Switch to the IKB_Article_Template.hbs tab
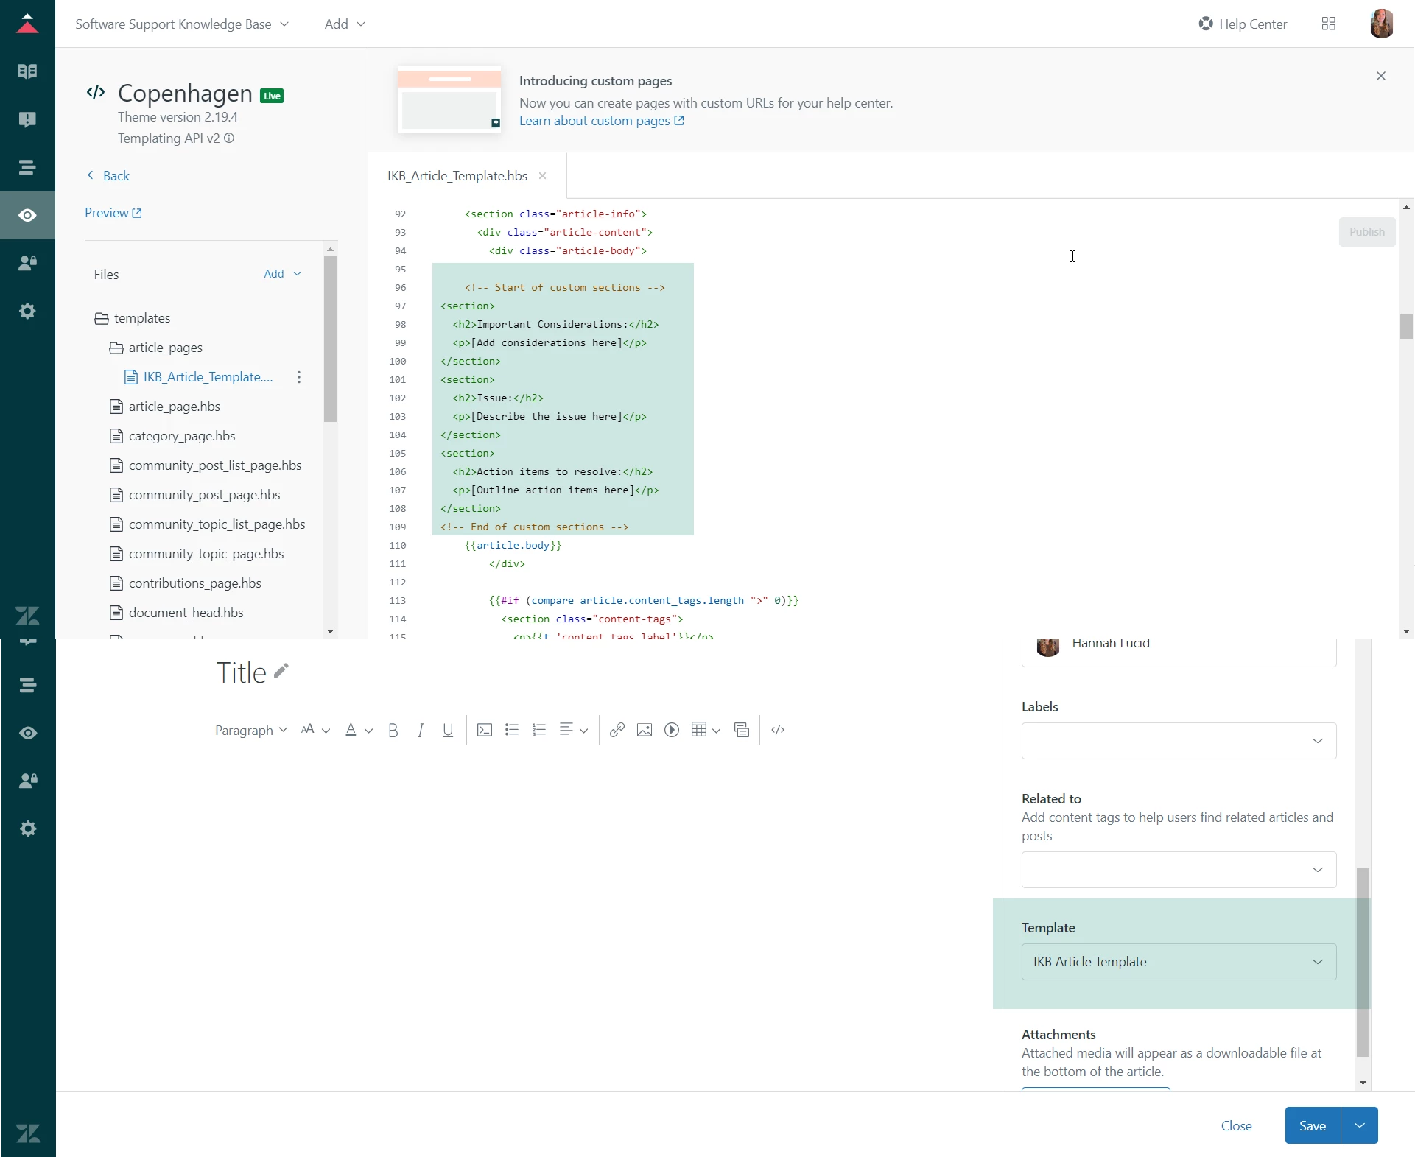Viewport: 1415px width, 1157px height. point(457,176)
